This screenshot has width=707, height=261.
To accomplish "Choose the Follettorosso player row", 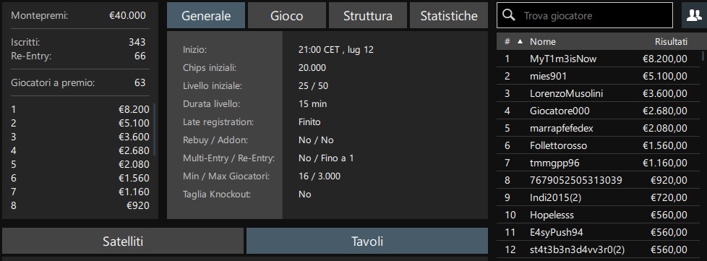I will pyautogui.click(x=599, y=145).
